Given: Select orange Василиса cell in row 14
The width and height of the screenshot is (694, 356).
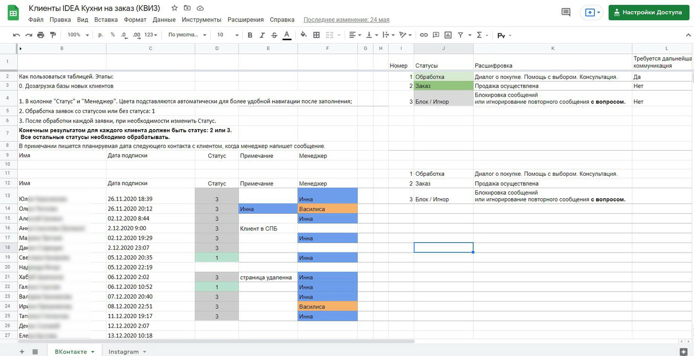Looking at the screenshot, I should (x=327, y=209).
